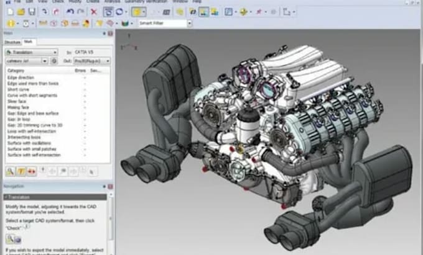Expand arrow next to colored cube icon

tap(132, 24)
